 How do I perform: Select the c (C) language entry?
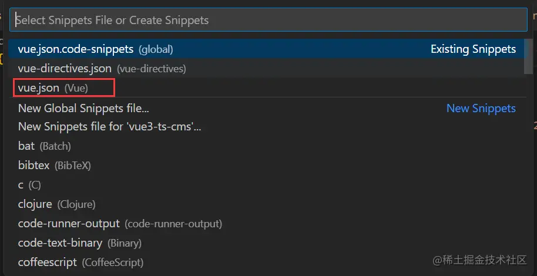[x=21, y=185]
